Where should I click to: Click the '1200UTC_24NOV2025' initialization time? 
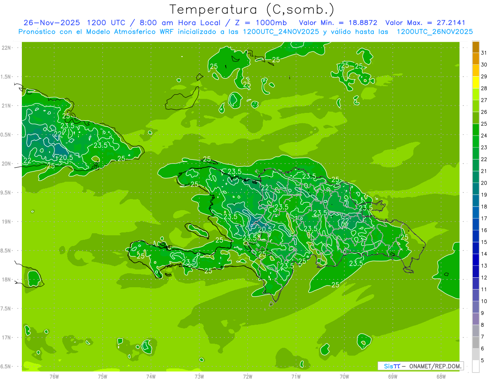[280, 32]
